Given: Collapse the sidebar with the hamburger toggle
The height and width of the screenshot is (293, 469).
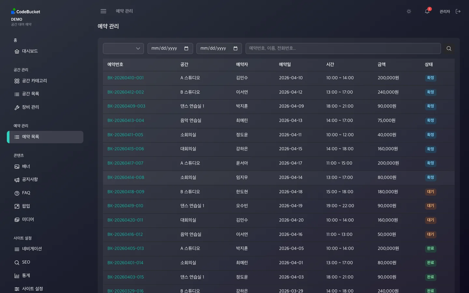Looking at the screenshot, I should click(x=103, y=11).
